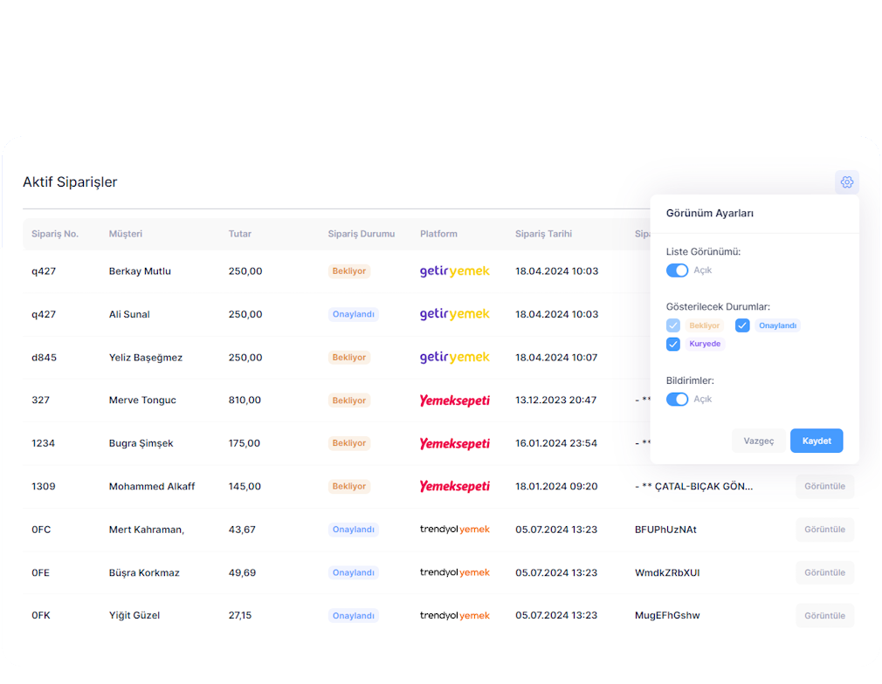Cancel settings with the Vazgeç button
Image resolution: width=882 pixels, height=684 pixels.
pyautogui.click(x=758, y=441)
